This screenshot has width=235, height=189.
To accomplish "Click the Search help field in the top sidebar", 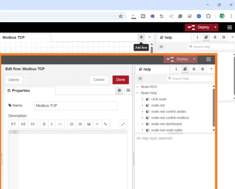I will [x=211, y=47].
